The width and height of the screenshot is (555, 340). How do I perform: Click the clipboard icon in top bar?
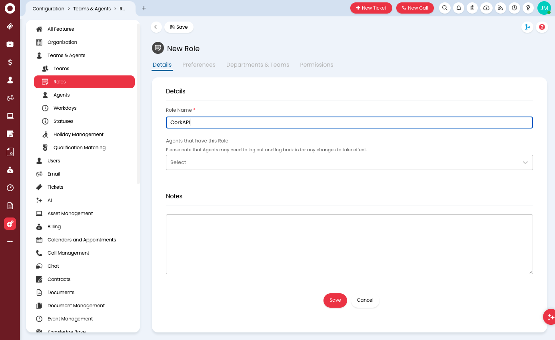tap(472, 8)
